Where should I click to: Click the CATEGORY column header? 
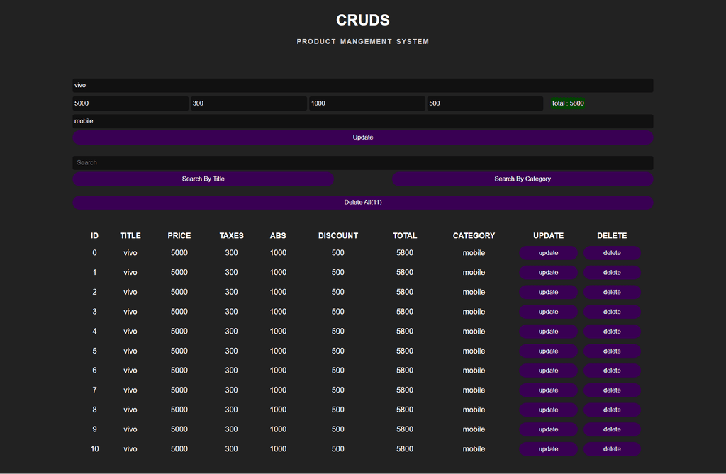coord(474,236)
